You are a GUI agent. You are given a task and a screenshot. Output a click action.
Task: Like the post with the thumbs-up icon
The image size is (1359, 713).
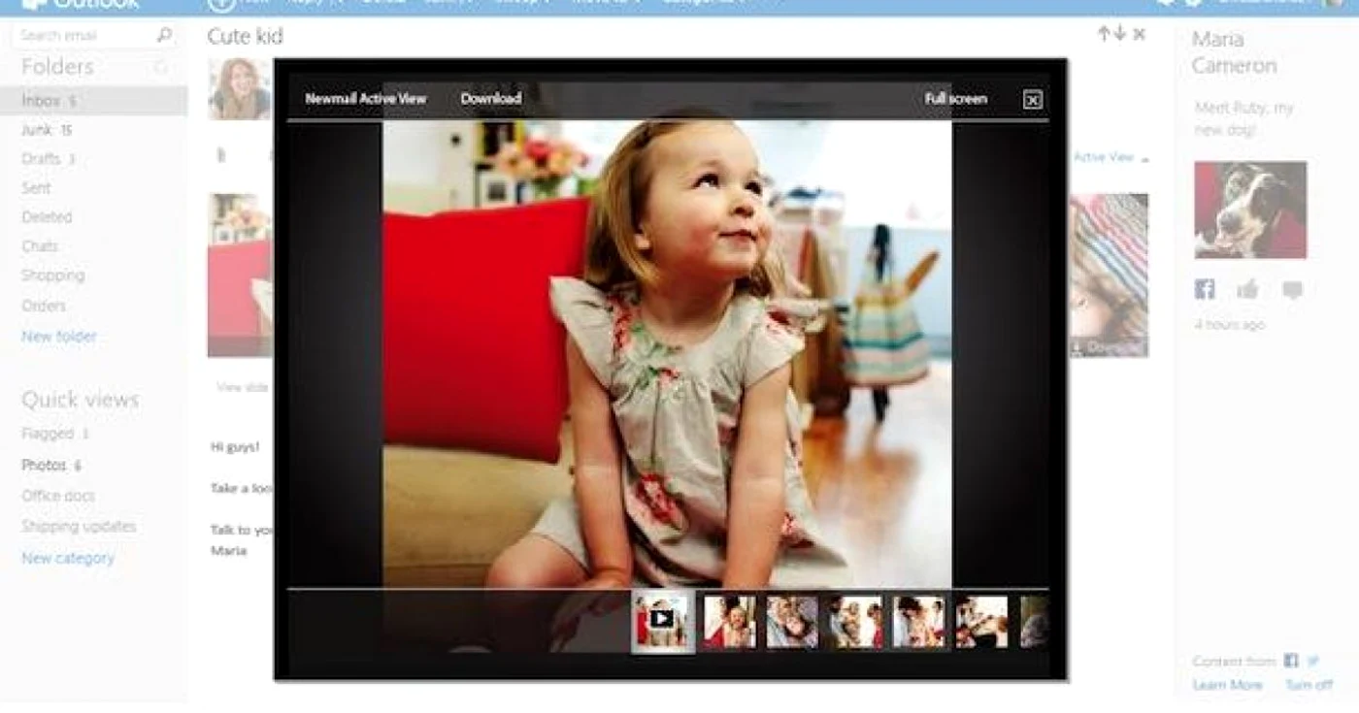[1248, 289]
